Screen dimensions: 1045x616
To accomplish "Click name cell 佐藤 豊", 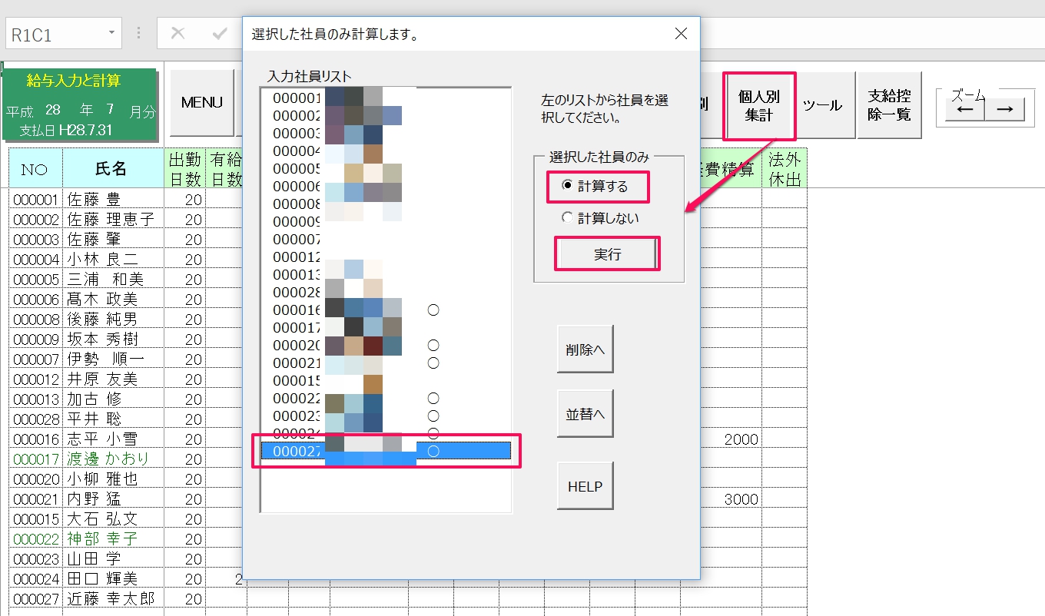I will pyautogui.click(x=113, y=199).
